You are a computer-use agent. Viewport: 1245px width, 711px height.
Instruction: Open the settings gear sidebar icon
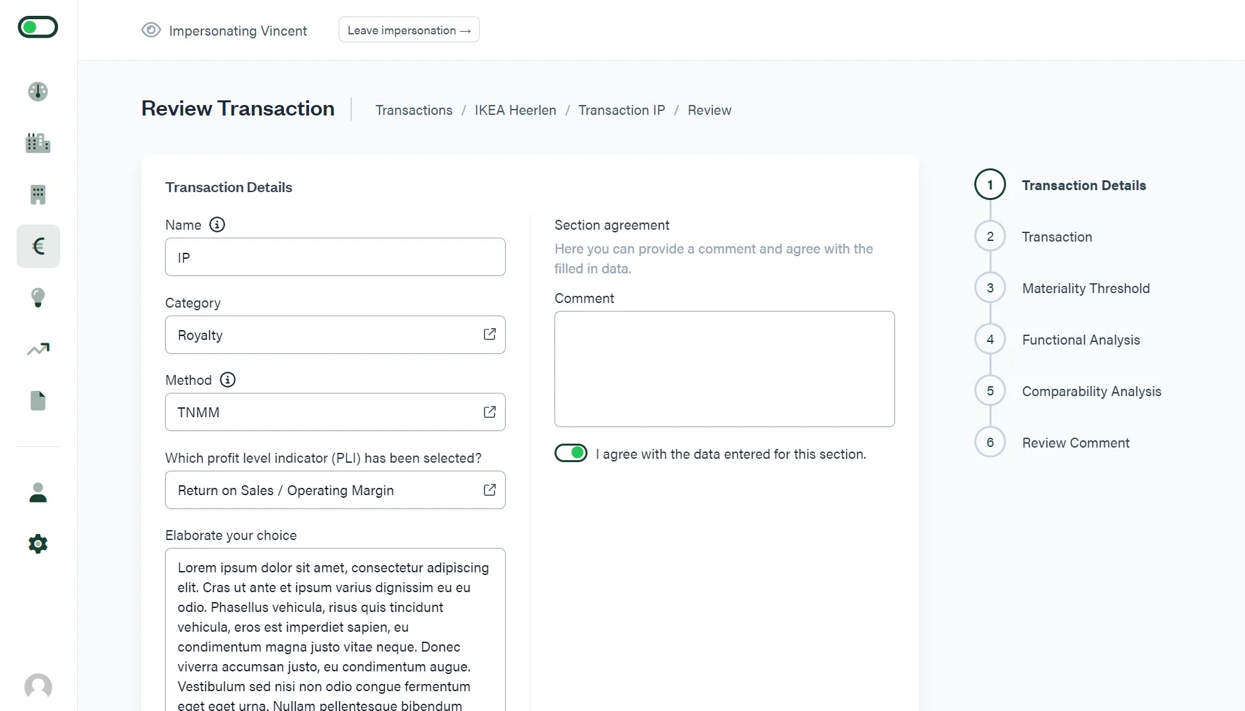(x=38, y=544)
